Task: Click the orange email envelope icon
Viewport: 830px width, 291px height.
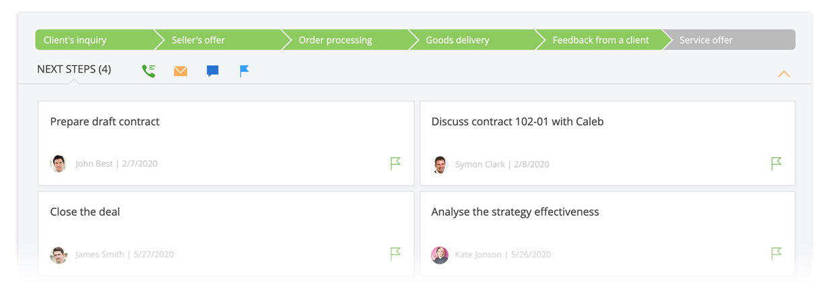Action: pos(180,71)
